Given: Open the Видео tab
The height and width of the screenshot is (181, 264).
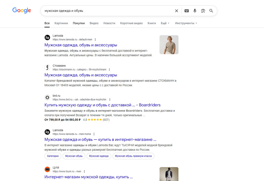Looking at the screenshot, I should click(x=94, y=23).
